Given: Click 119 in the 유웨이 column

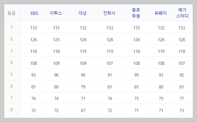Looking at the screenshot, I should (x=161, y=51).
